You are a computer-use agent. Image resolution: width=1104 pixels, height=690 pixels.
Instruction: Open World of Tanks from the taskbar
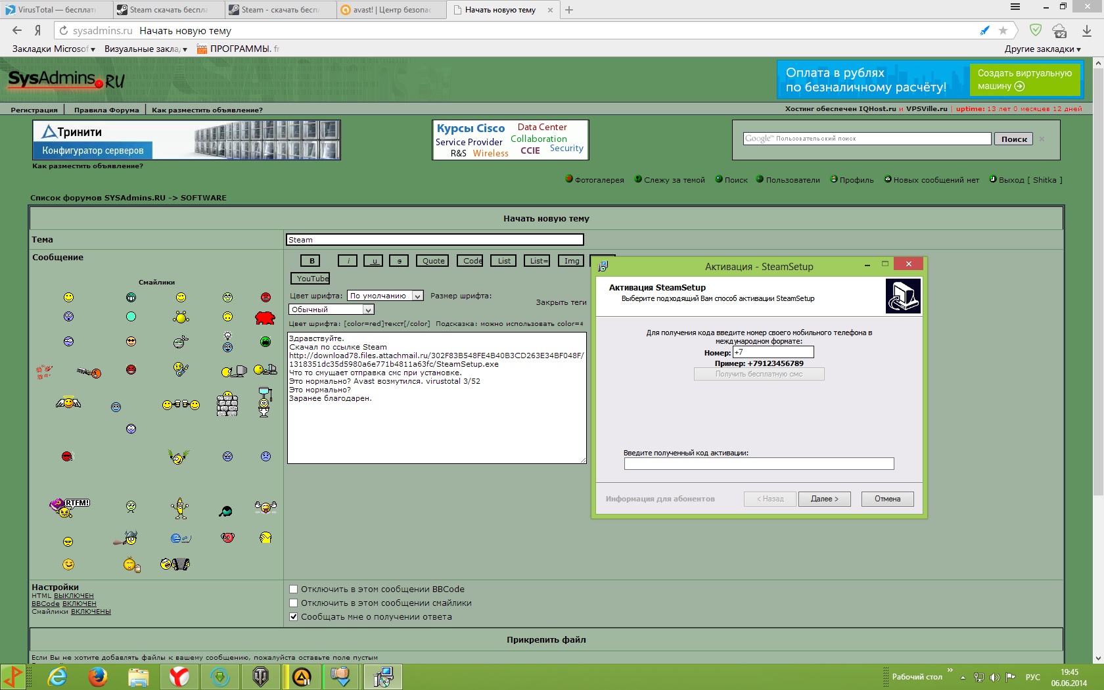pyautogui.click(x=260, y=677)
